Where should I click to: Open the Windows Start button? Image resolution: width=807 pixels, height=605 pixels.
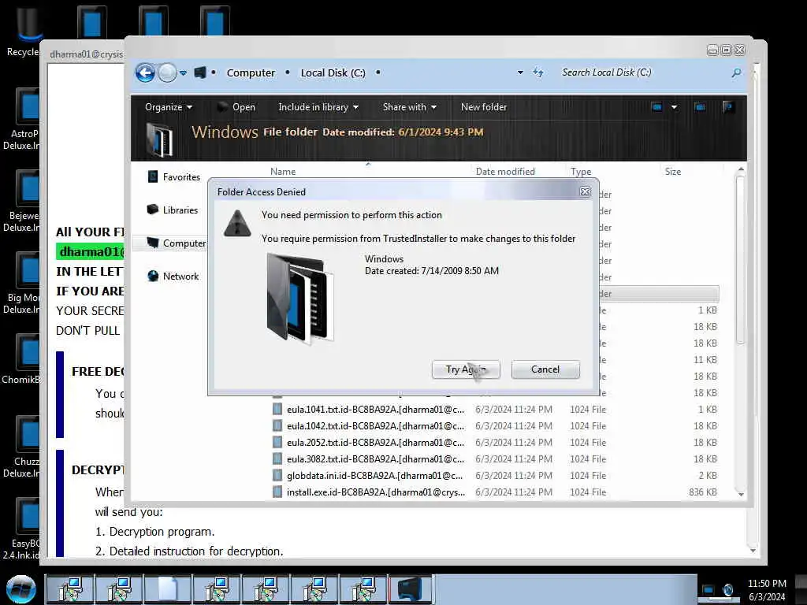click(21, 589)
